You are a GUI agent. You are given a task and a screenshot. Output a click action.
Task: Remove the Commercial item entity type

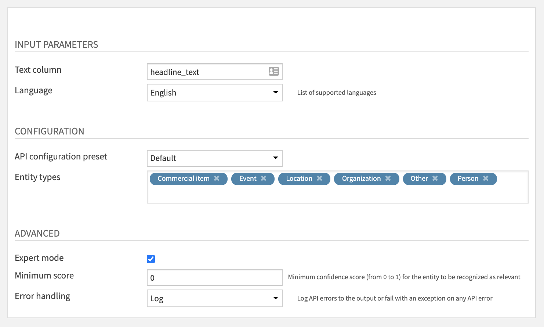[x=217, y=179]
